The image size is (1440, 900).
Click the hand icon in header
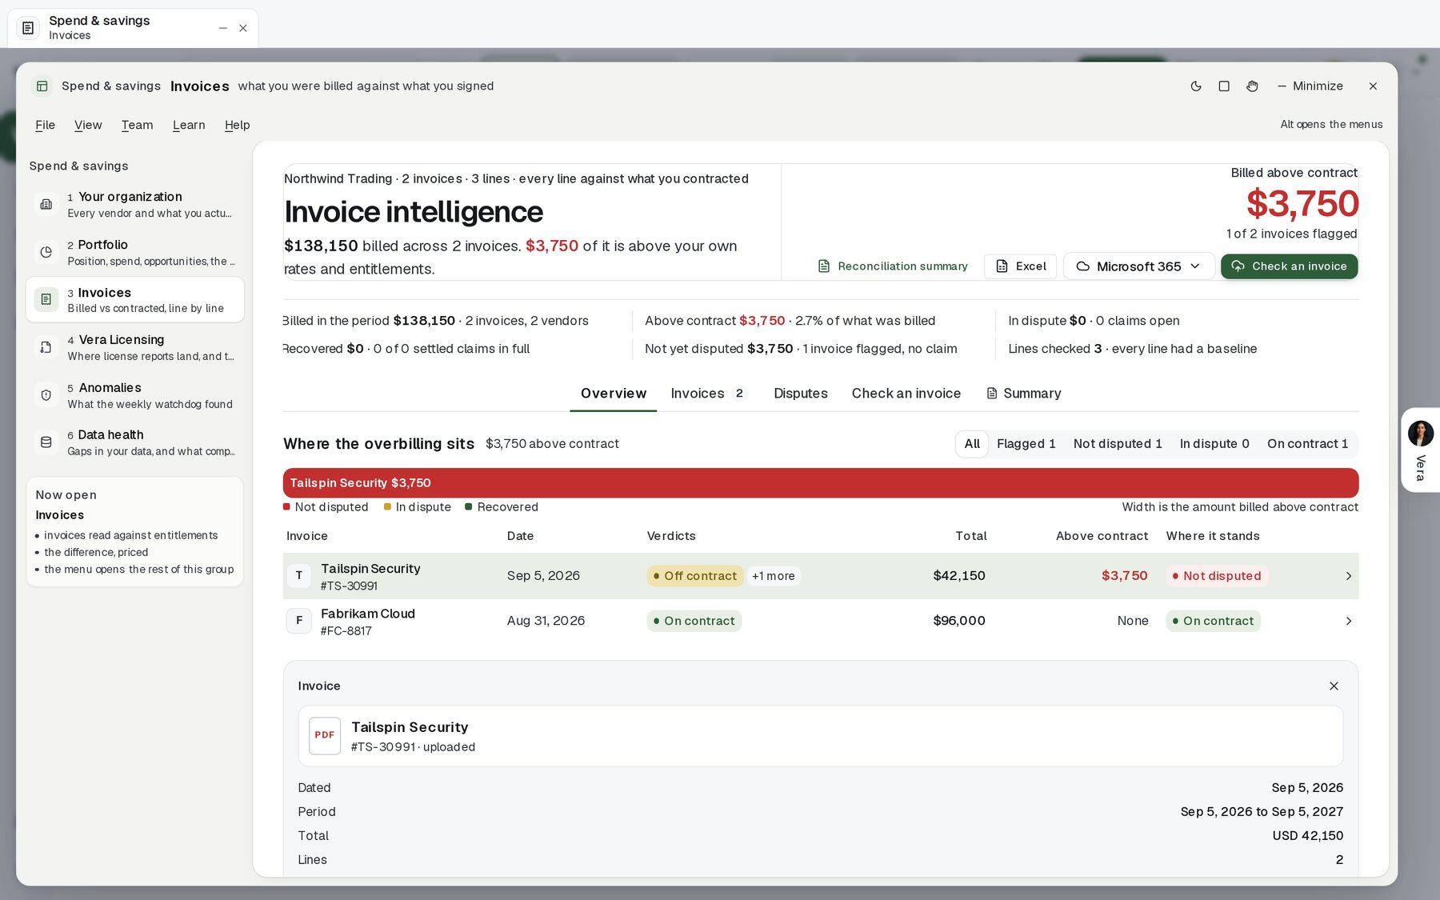click(1252, 86)
